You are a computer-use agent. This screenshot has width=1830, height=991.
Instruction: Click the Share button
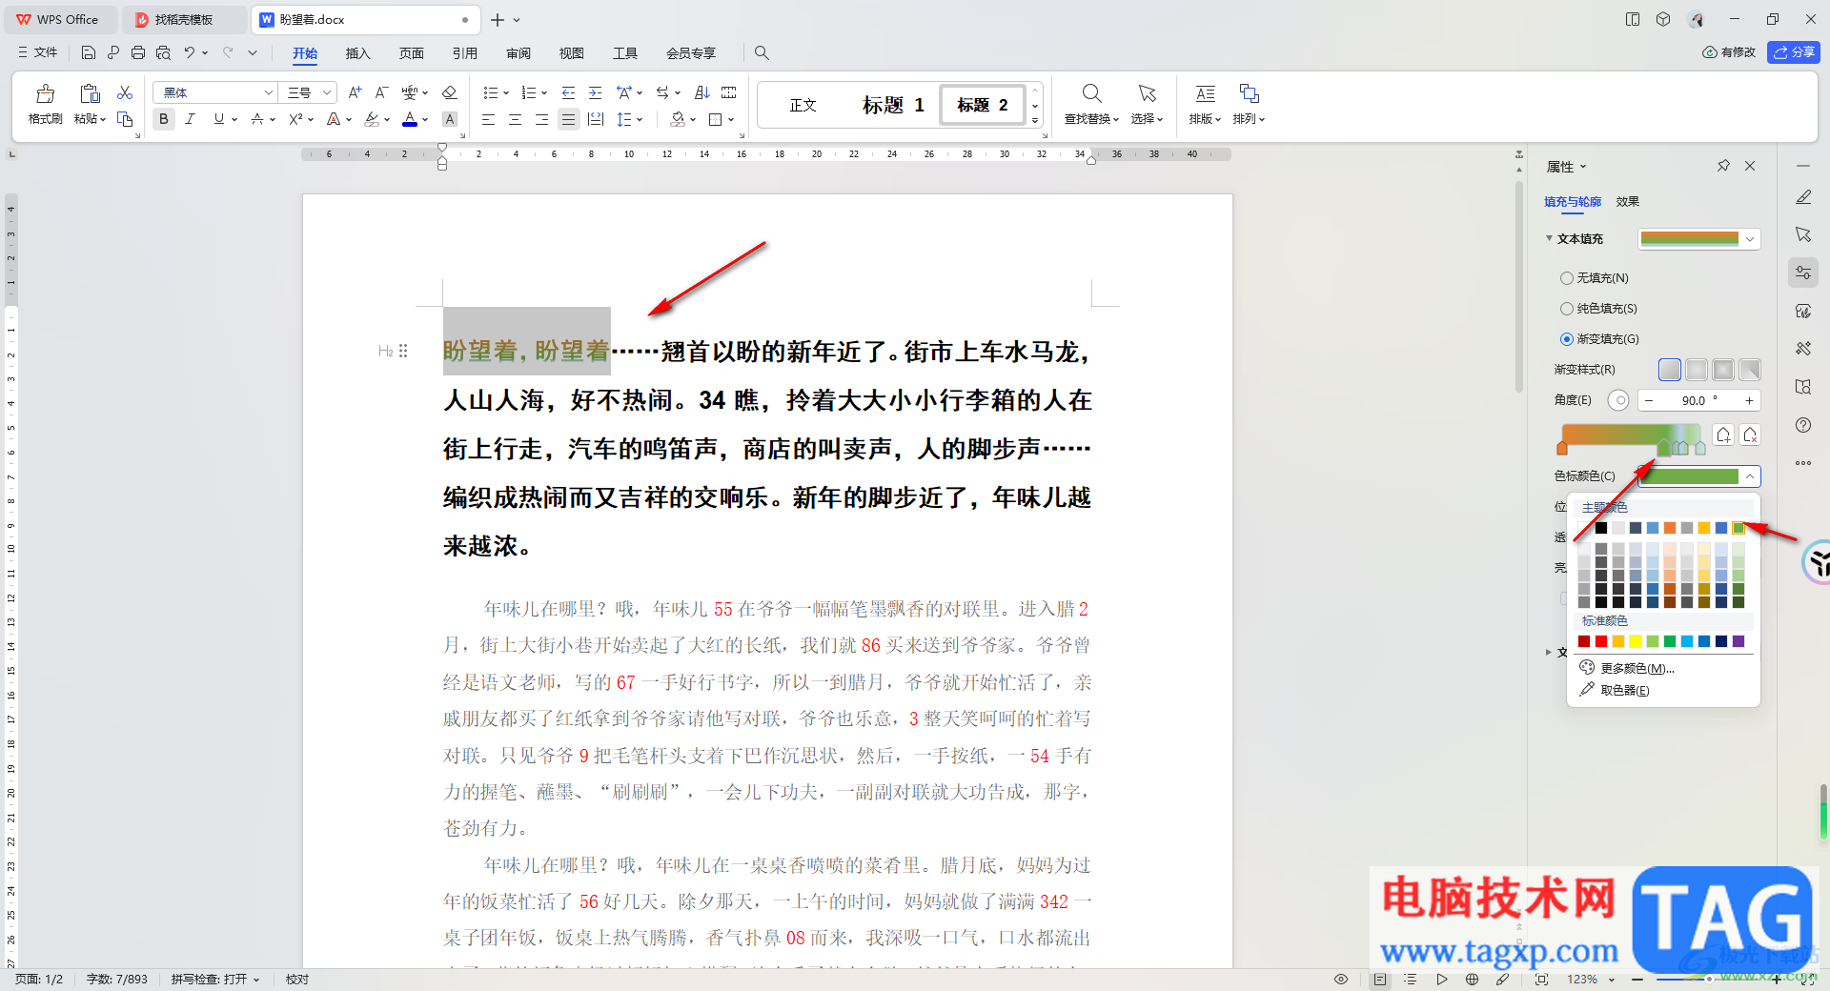click(1793, 52)
